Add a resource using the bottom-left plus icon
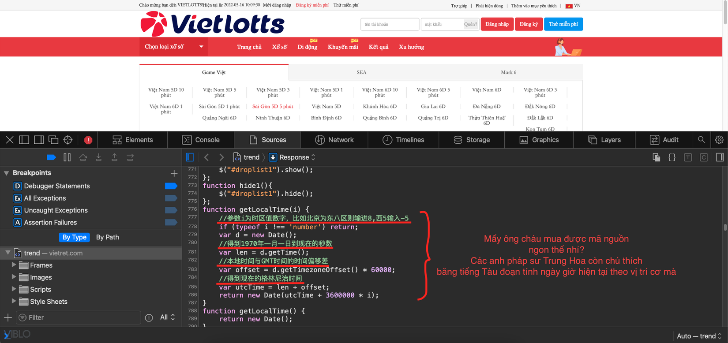The width and height of the screenshot is (728, 343). 8,317
